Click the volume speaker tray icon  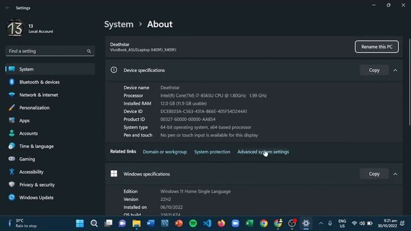click(x=362, y=223)
